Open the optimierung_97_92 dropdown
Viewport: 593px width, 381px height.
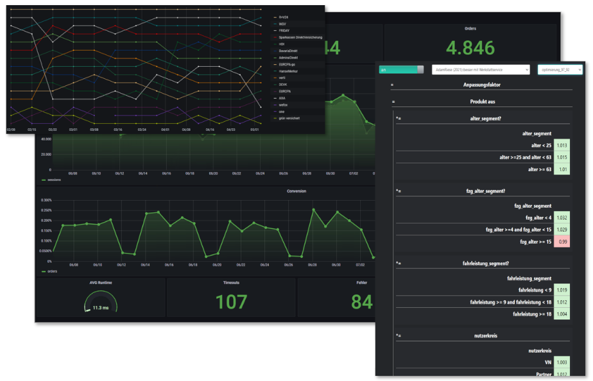[562, 69]
